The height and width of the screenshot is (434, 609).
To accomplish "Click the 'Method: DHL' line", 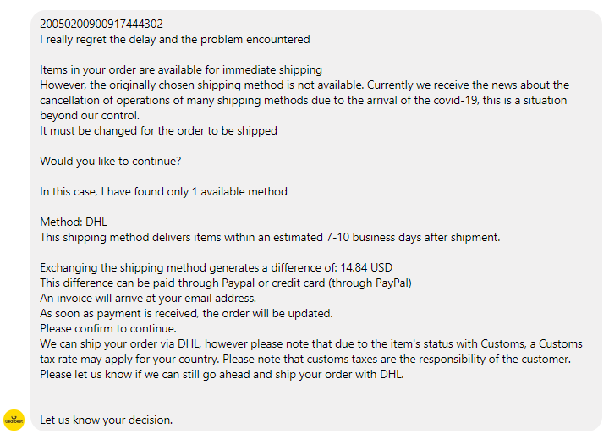I will tap(74, 222).
